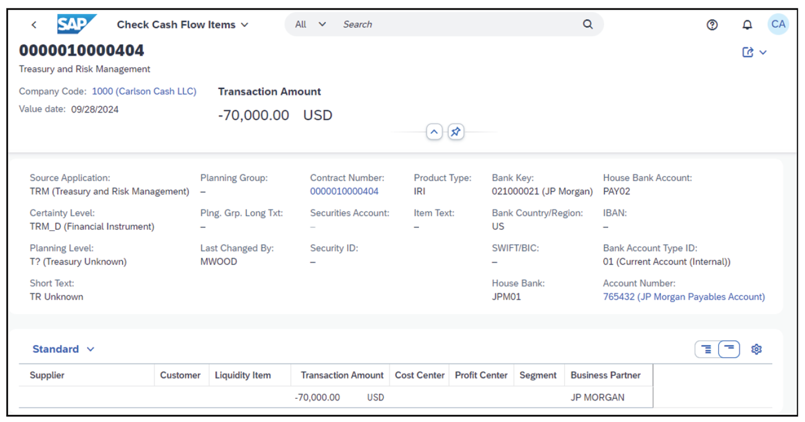
Task: Navigate back with the arrow icon
Action: [x=34, y=25]
